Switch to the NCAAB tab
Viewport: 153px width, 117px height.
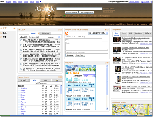click(x=23, y=80)
